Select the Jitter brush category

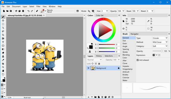point(125,61)
